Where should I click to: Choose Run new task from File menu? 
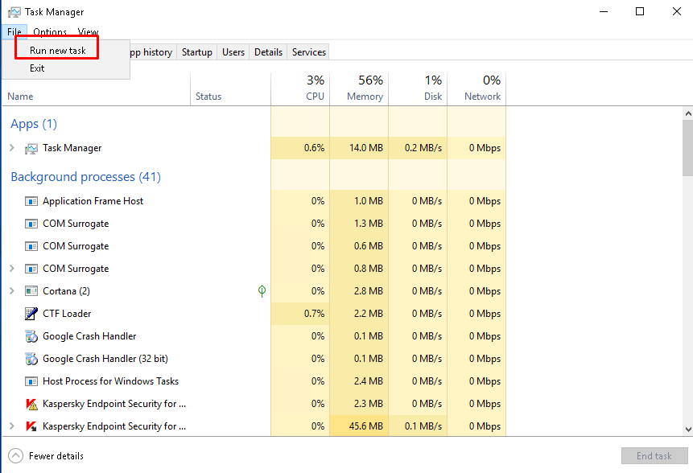57,51
